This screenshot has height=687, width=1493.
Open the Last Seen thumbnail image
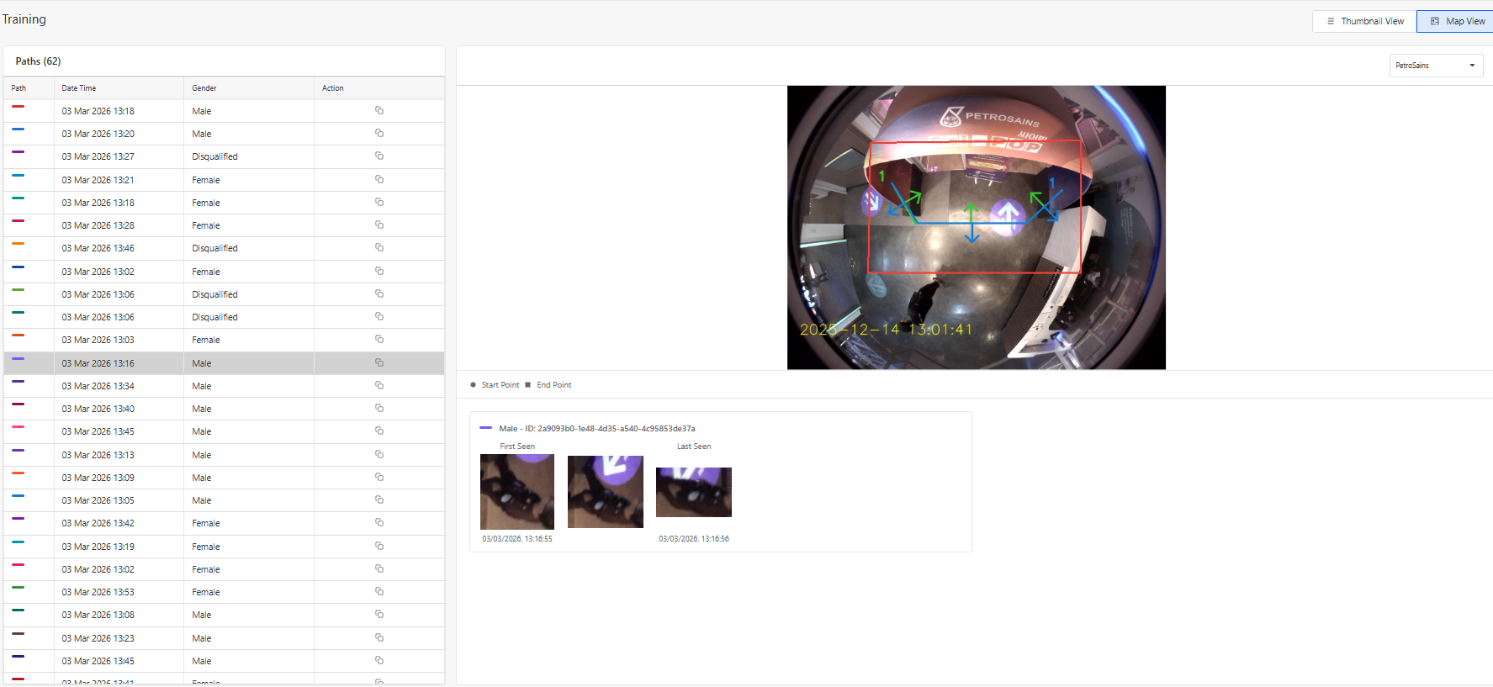tap(693, 492)
